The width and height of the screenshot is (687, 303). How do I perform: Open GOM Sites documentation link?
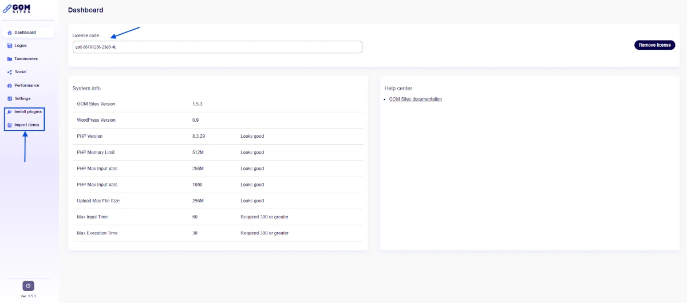point(415,99)
